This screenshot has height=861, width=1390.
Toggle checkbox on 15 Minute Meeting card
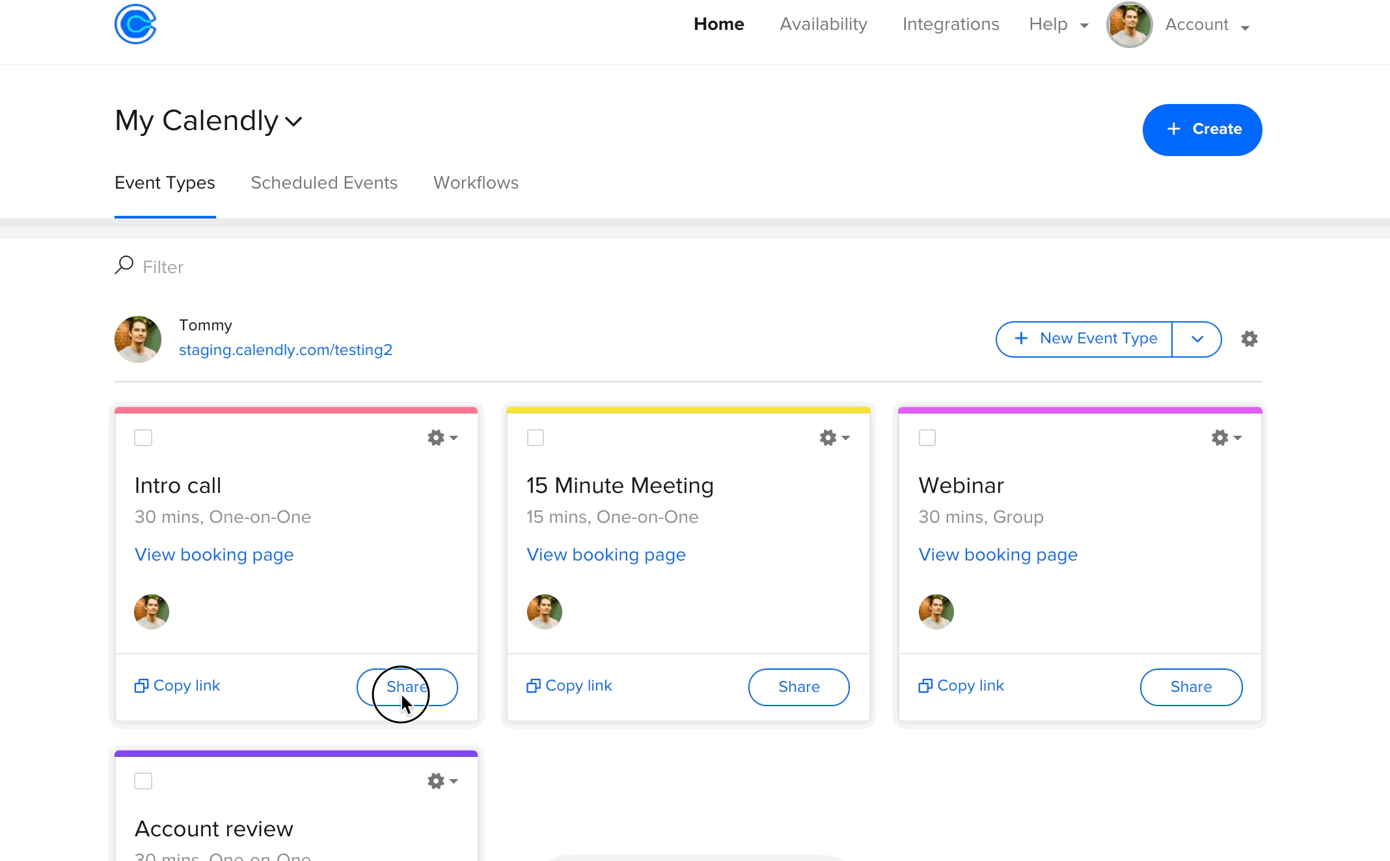(x=535, y=438)
